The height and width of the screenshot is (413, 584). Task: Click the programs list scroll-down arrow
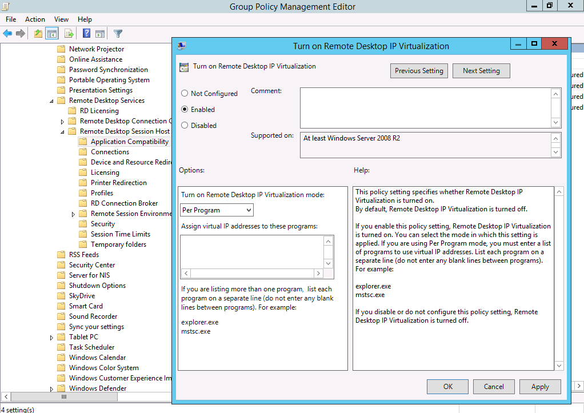tap(328, 264)
